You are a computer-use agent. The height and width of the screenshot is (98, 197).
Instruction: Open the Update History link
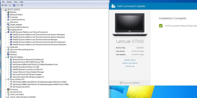[130, 60]
